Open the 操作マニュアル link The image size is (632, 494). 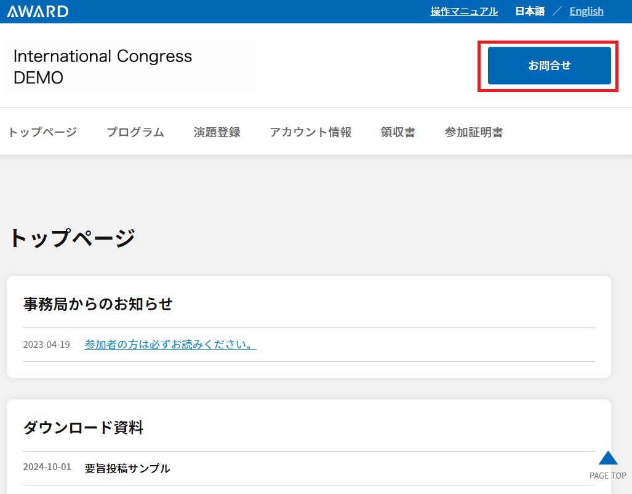click(x=464, y=11)
